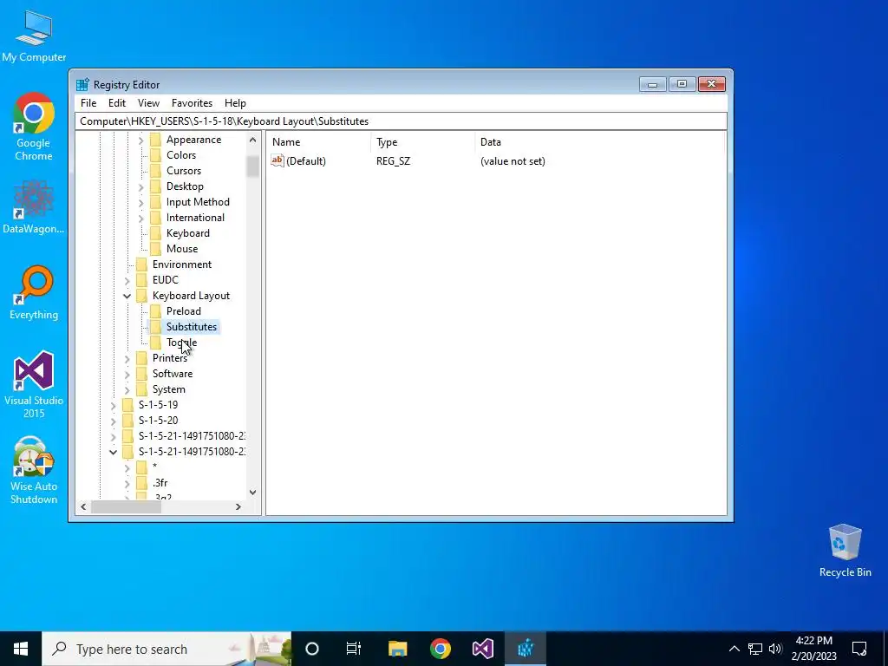888x666 pixels.
Task: Expand the Input Method key
Action: [141, 202]
